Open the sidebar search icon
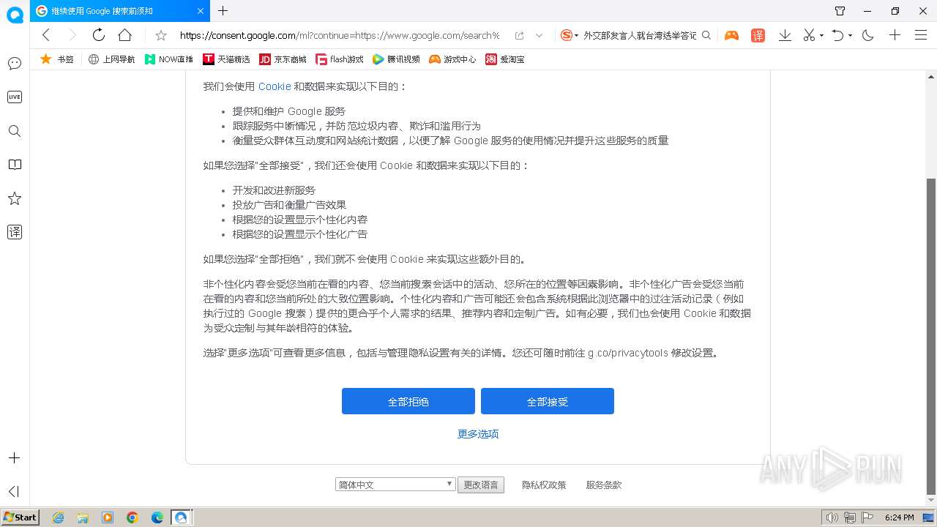 click(15, 131)
